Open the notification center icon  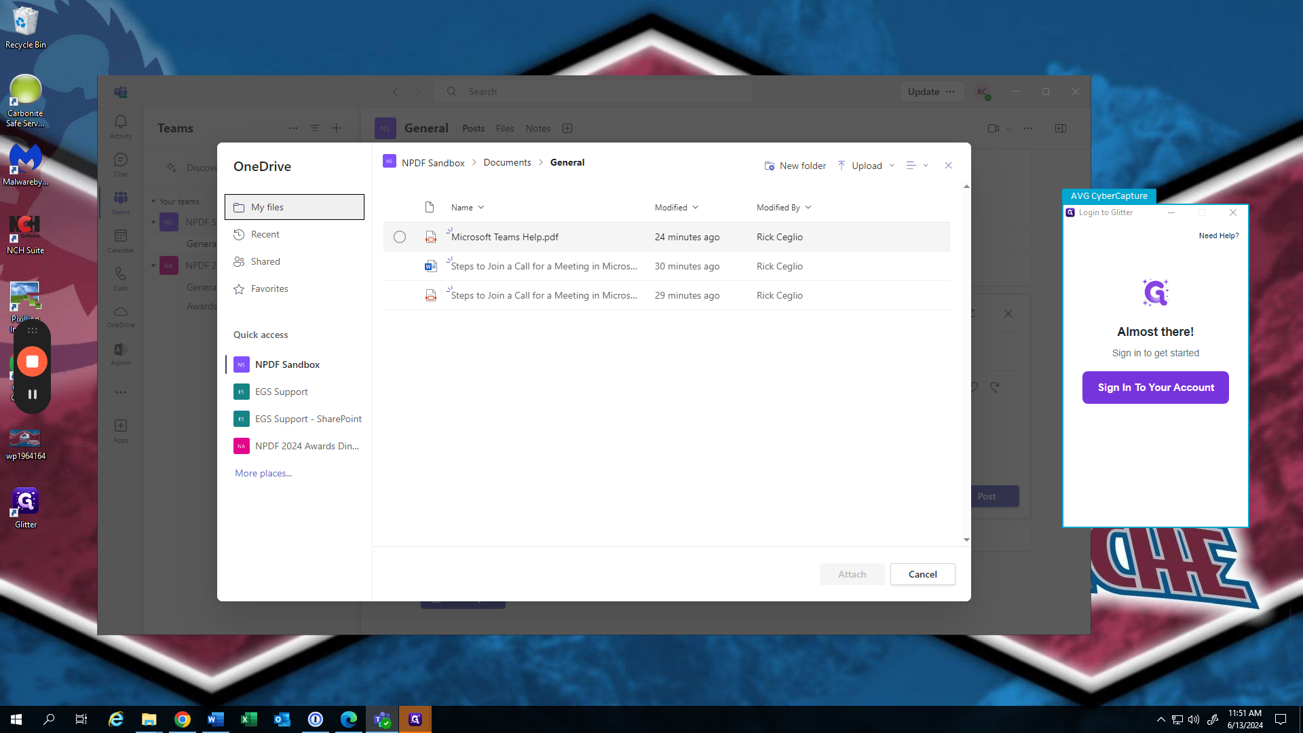[x=1281, y=719]
